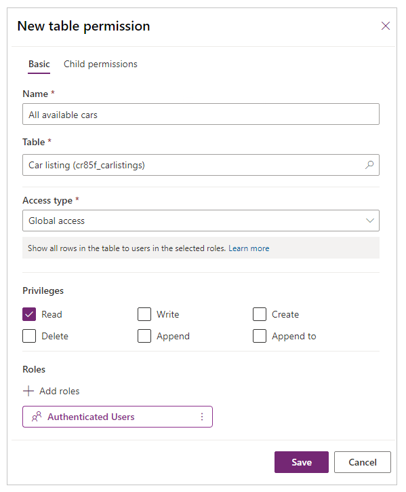Open the Learn more link
406x492 pixels.
tap(249, 248)
